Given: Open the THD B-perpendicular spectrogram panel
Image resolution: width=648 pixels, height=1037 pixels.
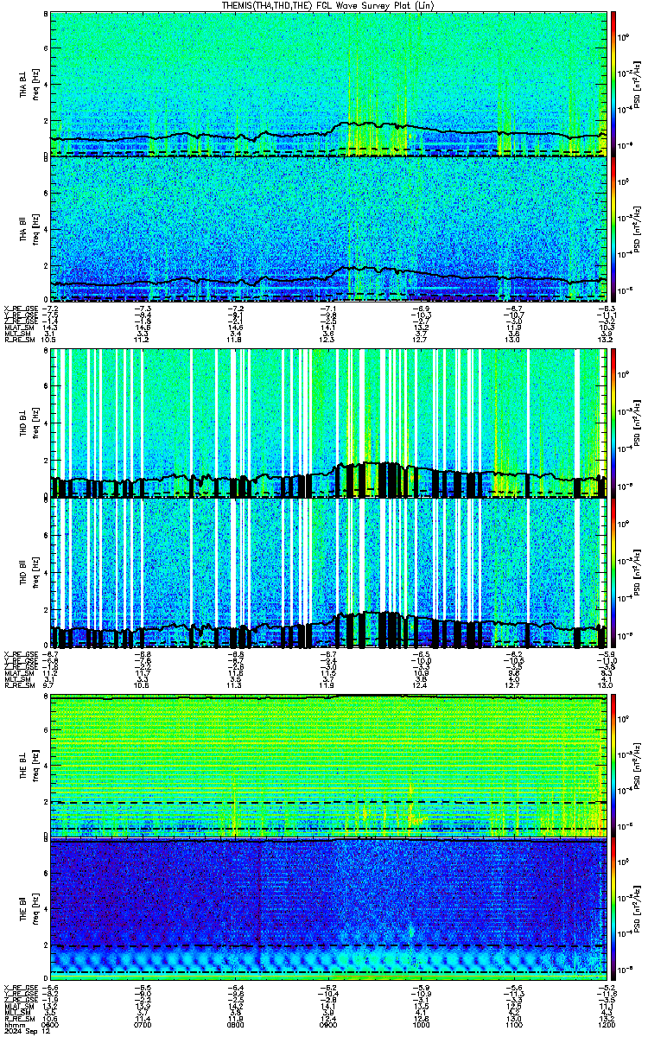Looking at the screenshot, I should tap(329, 423).
